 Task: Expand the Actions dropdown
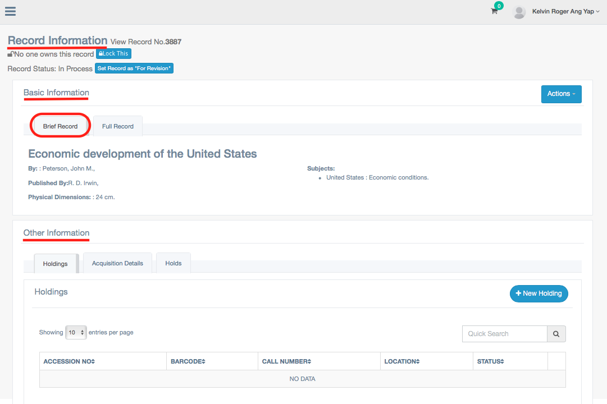pos(561,94)
